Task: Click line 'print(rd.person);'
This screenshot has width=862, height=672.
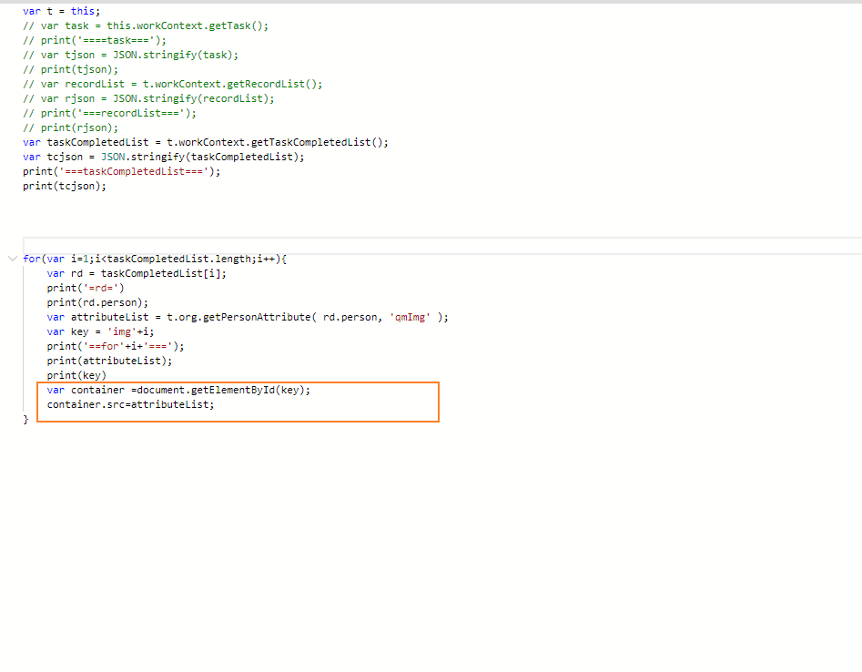Action: (97, 302)
